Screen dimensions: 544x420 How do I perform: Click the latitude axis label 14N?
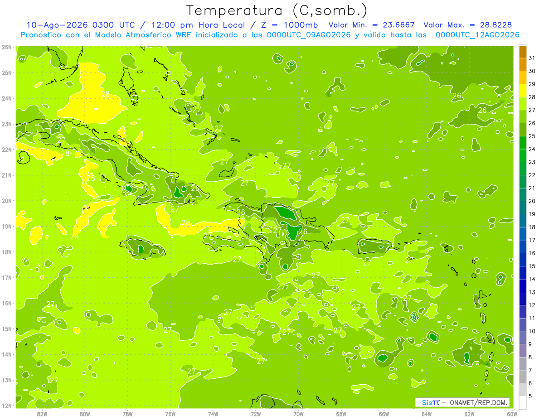pyautogui.click(x=6, y=354)
